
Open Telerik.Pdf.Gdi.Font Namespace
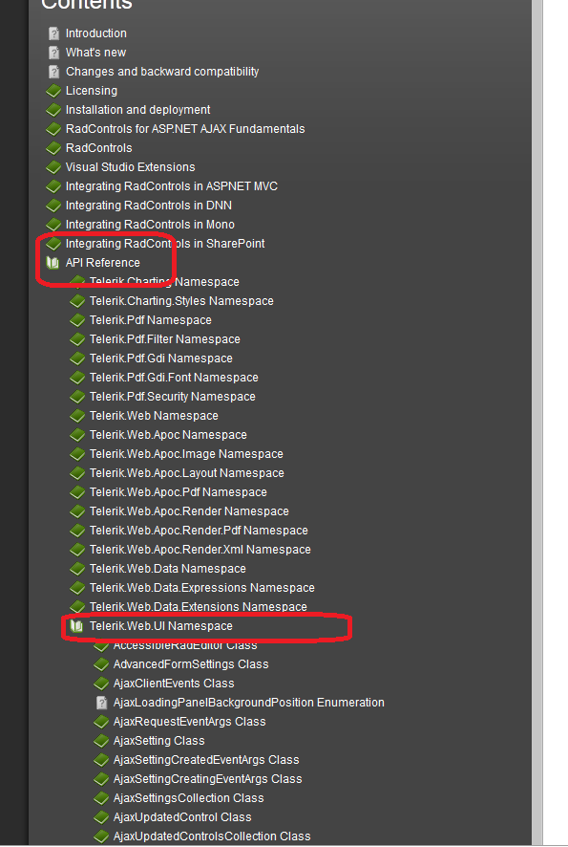(x=174, y=378)
